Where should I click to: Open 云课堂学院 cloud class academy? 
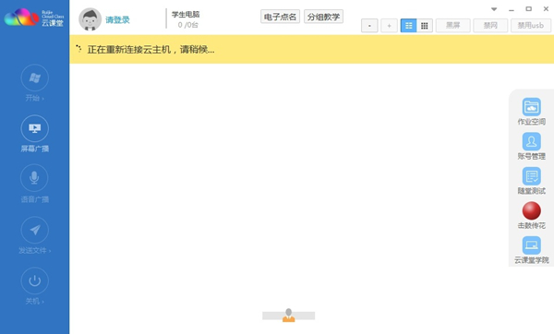coord(532,250)
